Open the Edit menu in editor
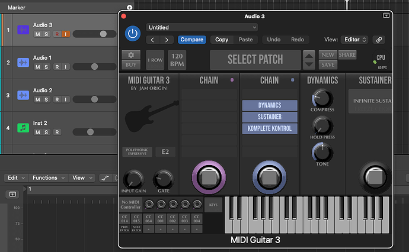Viewport: 409px width, 252px height. (16, 178)
